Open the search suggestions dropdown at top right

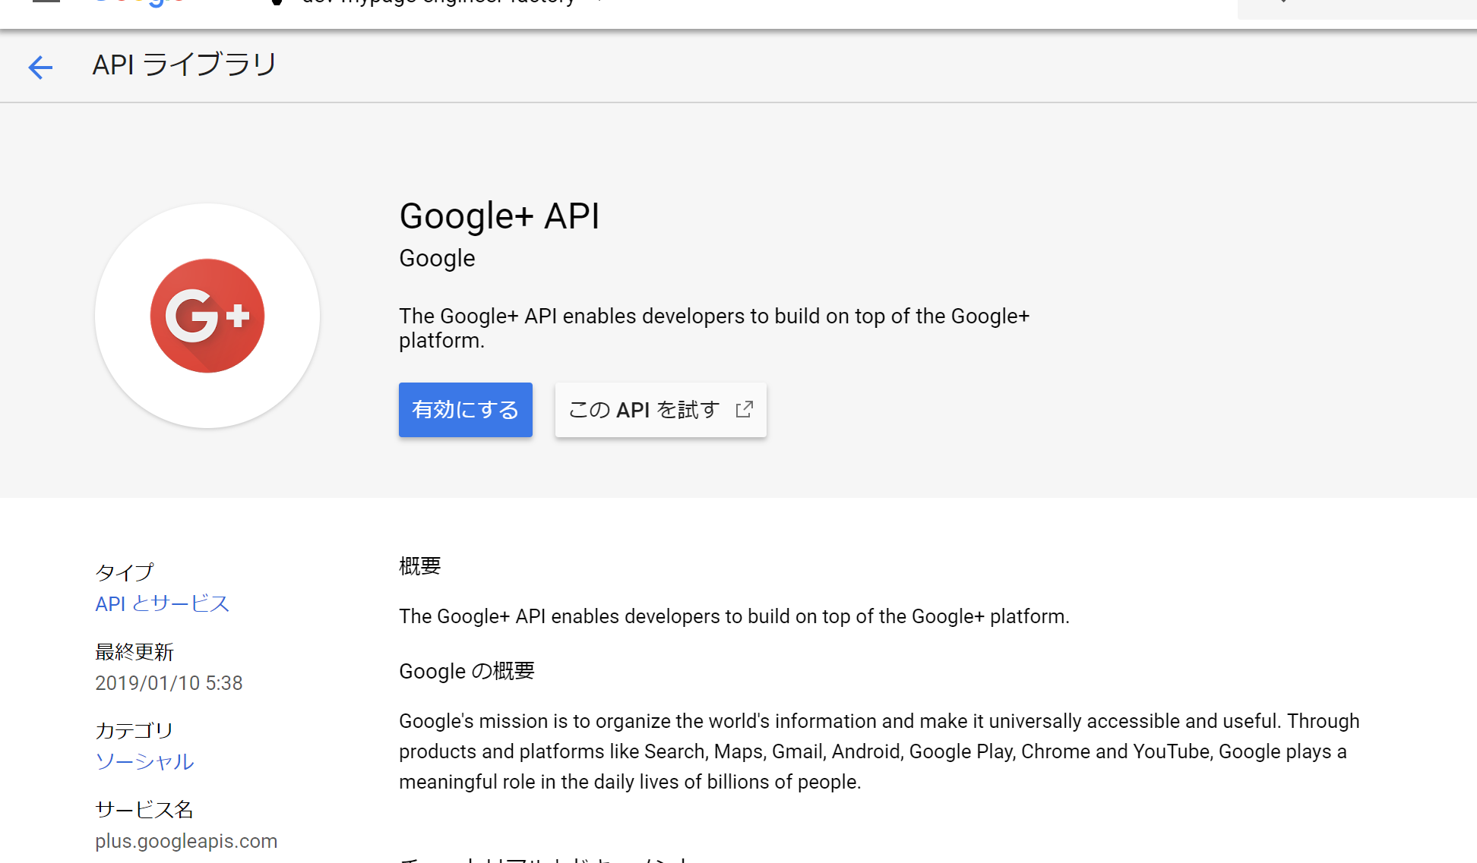click(x=1282, y=3)
